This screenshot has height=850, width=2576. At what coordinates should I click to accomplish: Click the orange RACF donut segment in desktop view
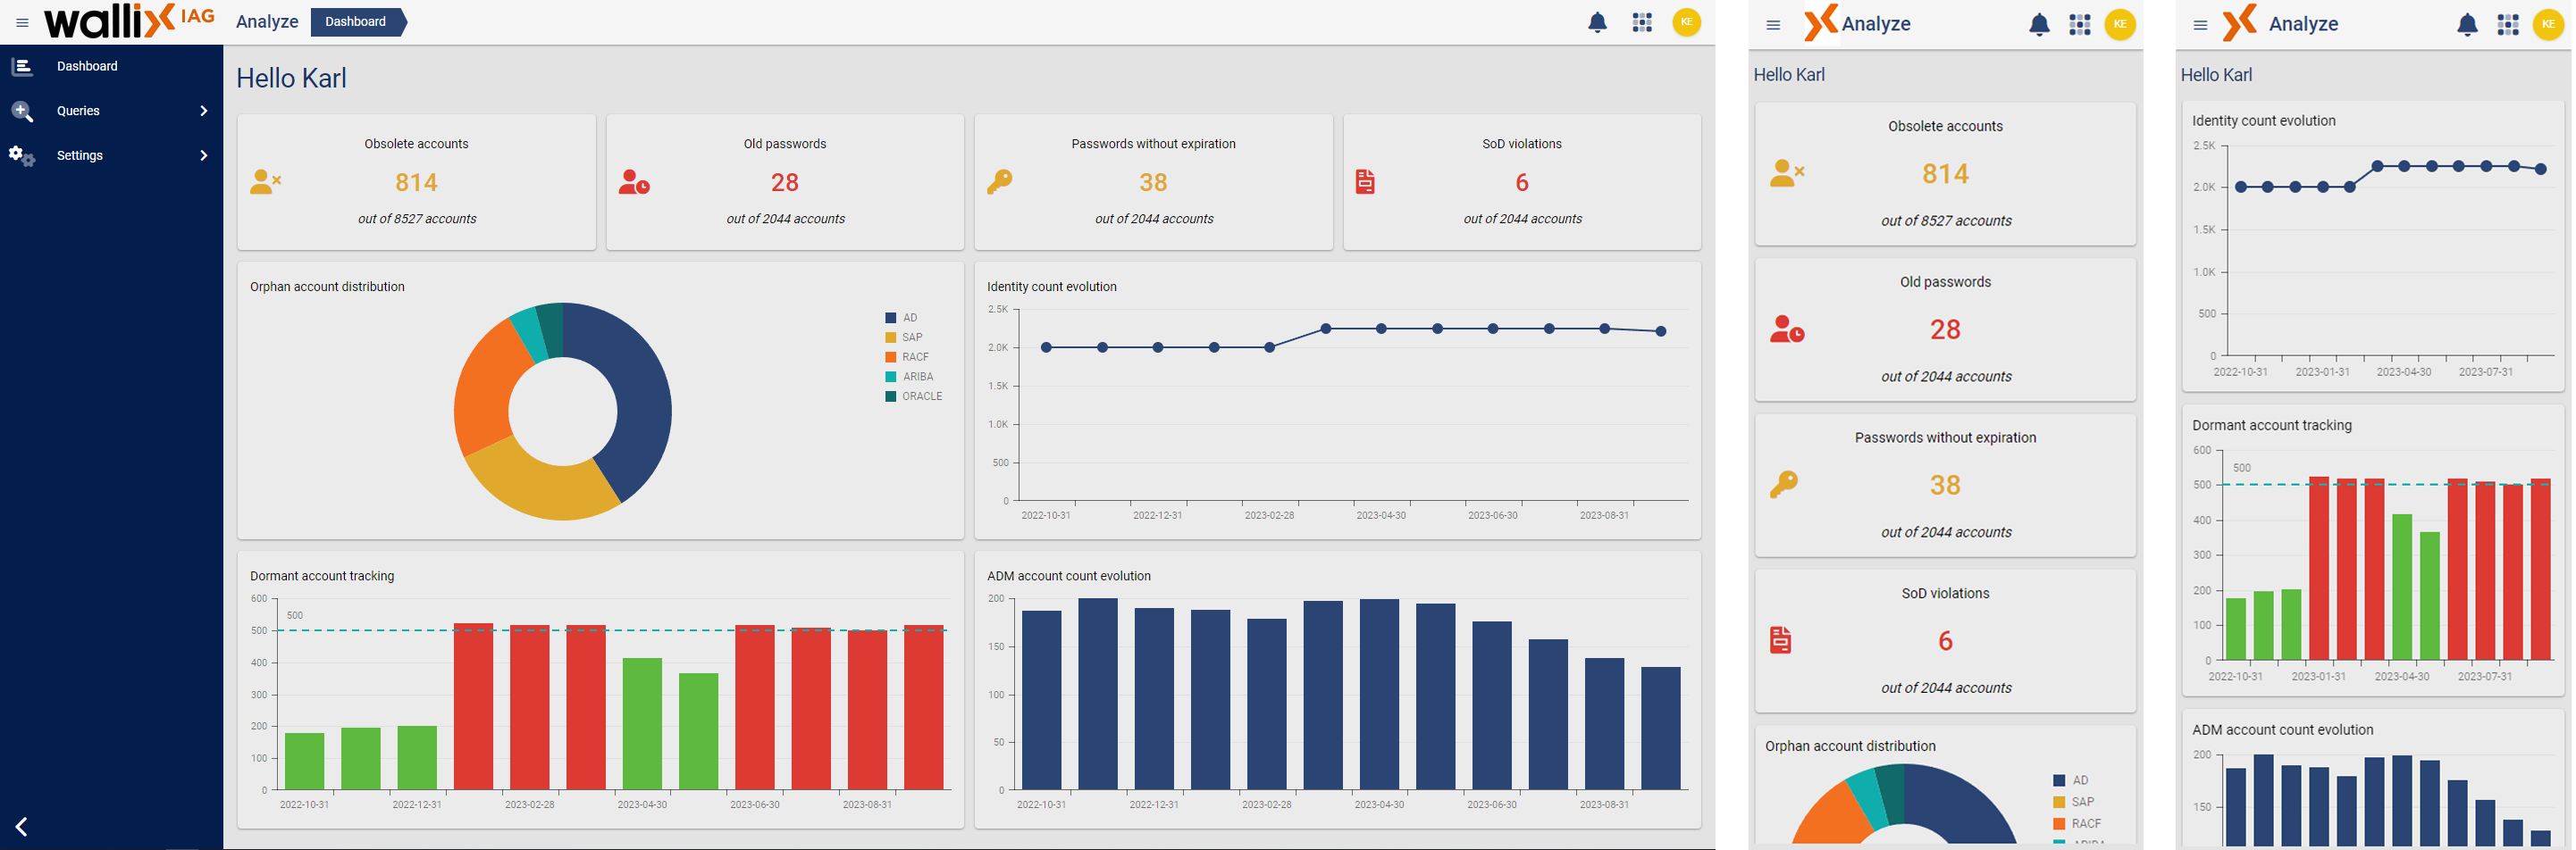pos(485,389)
